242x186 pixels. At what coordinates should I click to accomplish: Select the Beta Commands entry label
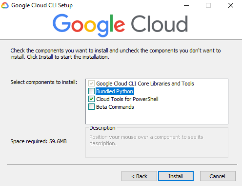[x=115, y=107]
